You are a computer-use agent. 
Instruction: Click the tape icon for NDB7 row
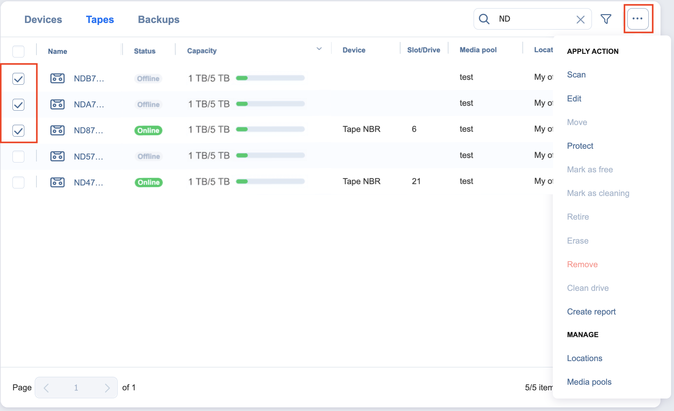tap(57, 78)
